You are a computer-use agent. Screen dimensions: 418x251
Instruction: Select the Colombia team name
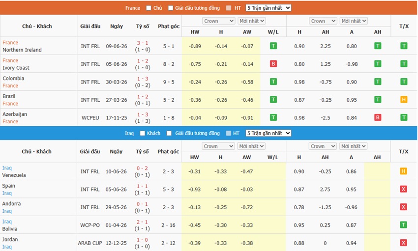(x=13, y=79)
